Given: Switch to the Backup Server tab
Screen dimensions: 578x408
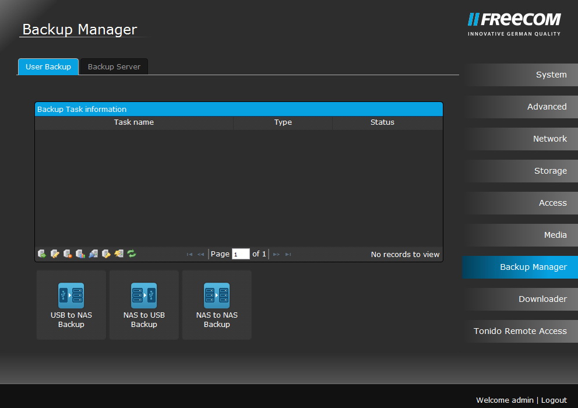Looking at the screenshot, I should 114,67.
